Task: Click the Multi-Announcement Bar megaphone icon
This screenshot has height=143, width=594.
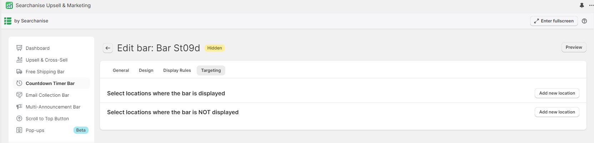Action: tap(19, 107)
